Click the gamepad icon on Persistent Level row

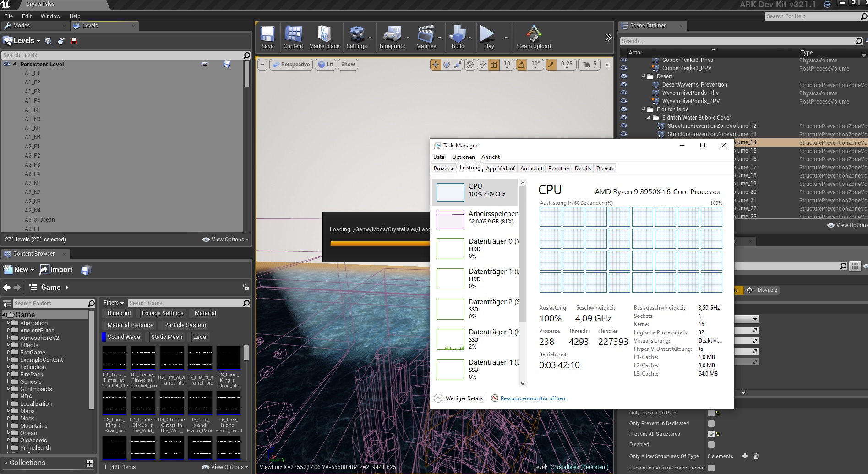[205, 64]
